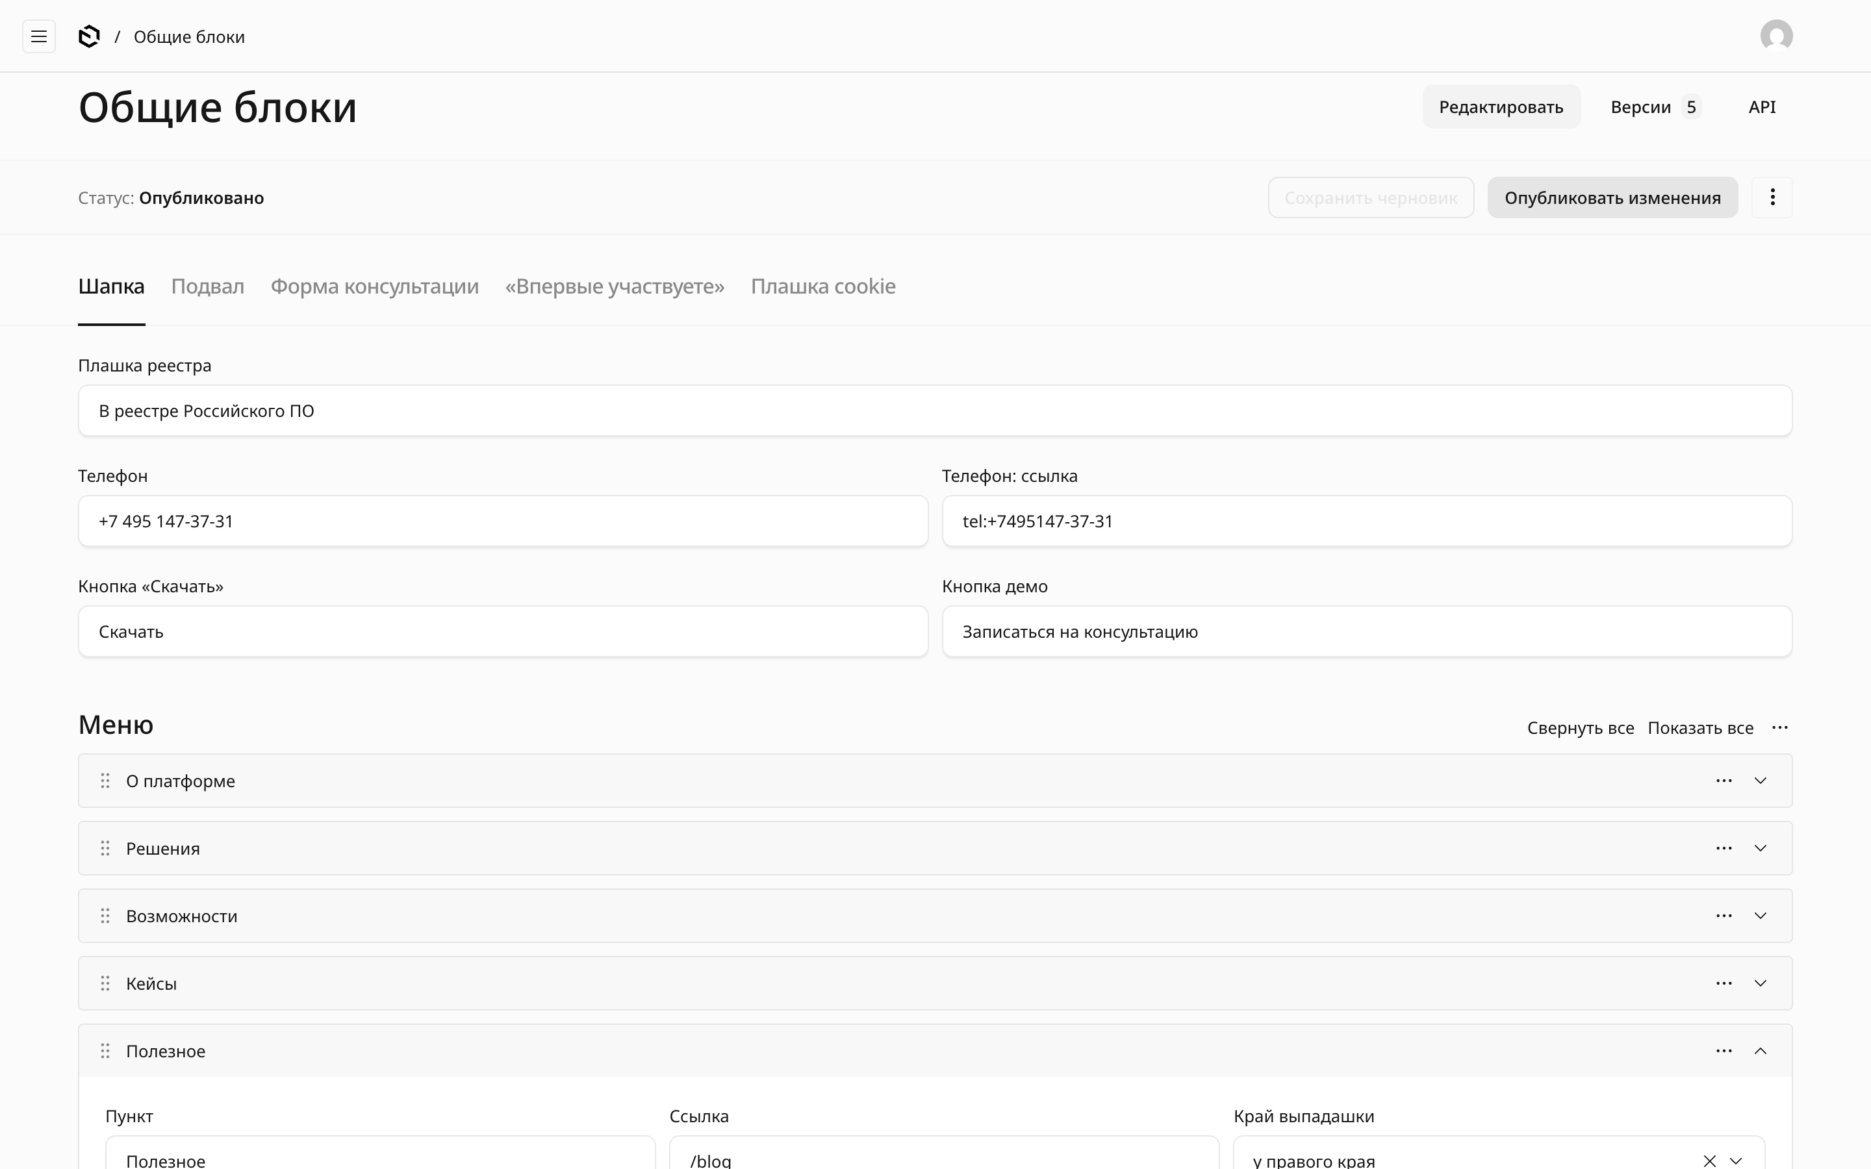Screen dimensions: 1871x1169
Task: Focus the Кнопка демо input field
Action: (1366, 632)
